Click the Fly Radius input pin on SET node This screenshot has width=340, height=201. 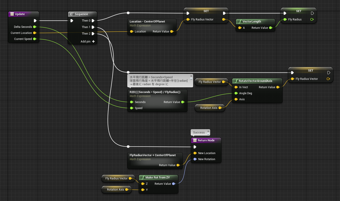[285, 19]
